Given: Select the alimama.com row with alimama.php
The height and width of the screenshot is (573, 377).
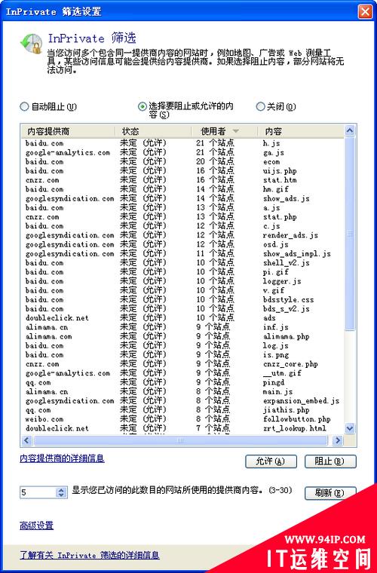Looking at the screenshot, I should pyautogui.click(x=182, y=336).
